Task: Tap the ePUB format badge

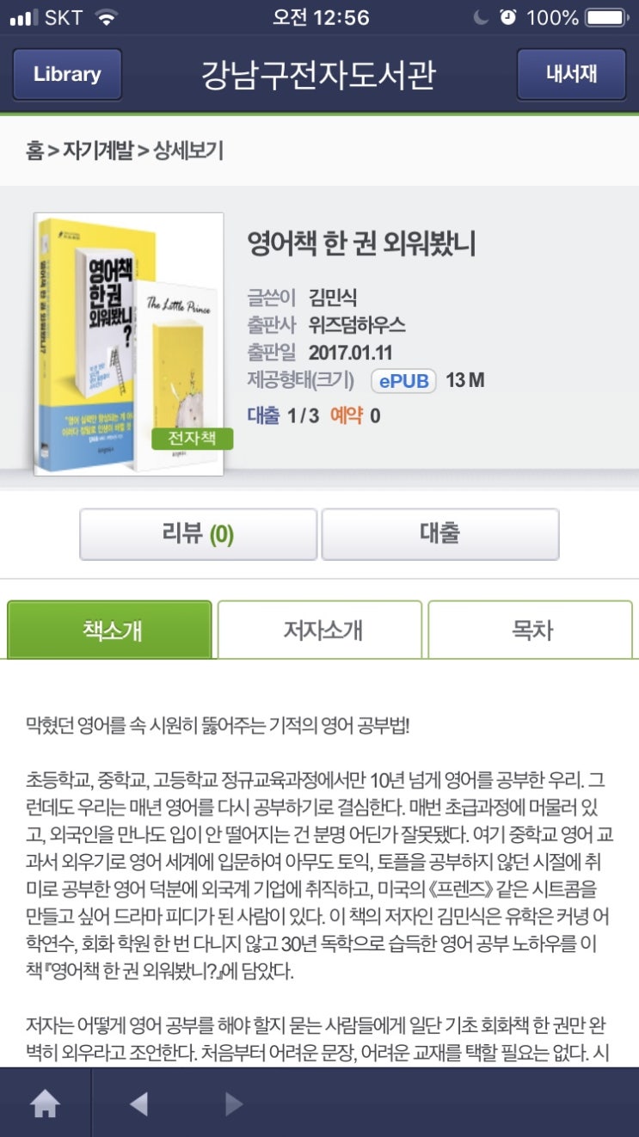Action: coord(403,380)
